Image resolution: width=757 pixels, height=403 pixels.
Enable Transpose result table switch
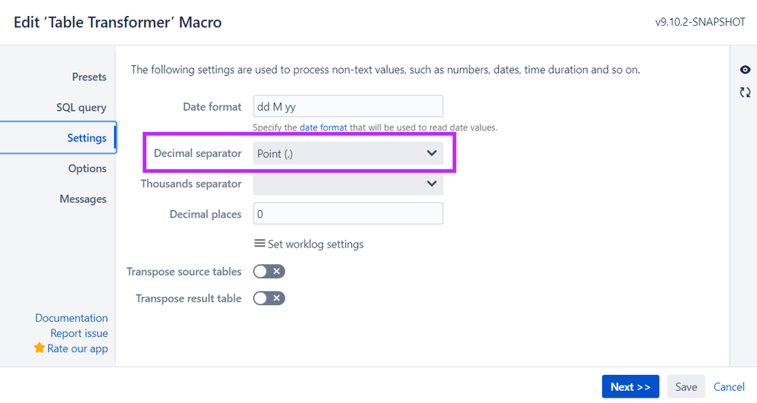click(269, 298)
